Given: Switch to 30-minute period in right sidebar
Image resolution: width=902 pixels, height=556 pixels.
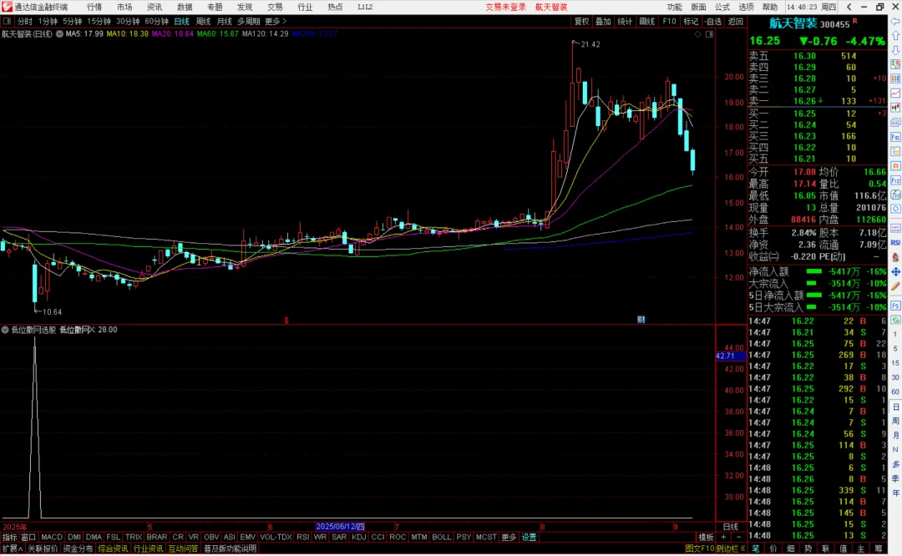Looking at the screenshot, I should coord(895,377).
